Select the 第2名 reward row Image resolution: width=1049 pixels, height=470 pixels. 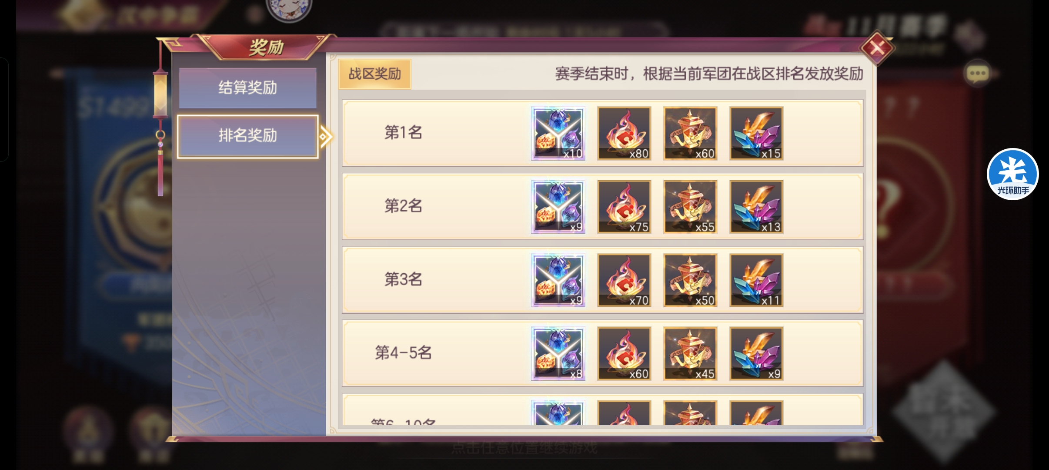coord(602,207)
